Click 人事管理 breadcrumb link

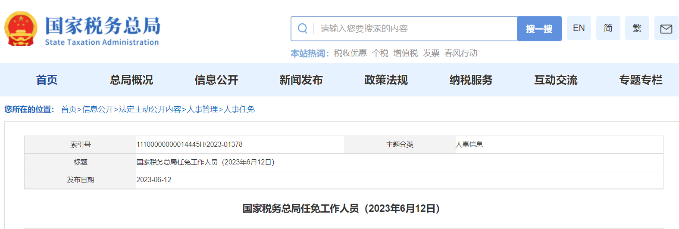202,109
